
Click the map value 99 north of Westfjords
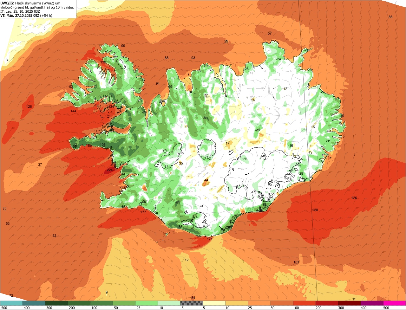tap(123, 46)
